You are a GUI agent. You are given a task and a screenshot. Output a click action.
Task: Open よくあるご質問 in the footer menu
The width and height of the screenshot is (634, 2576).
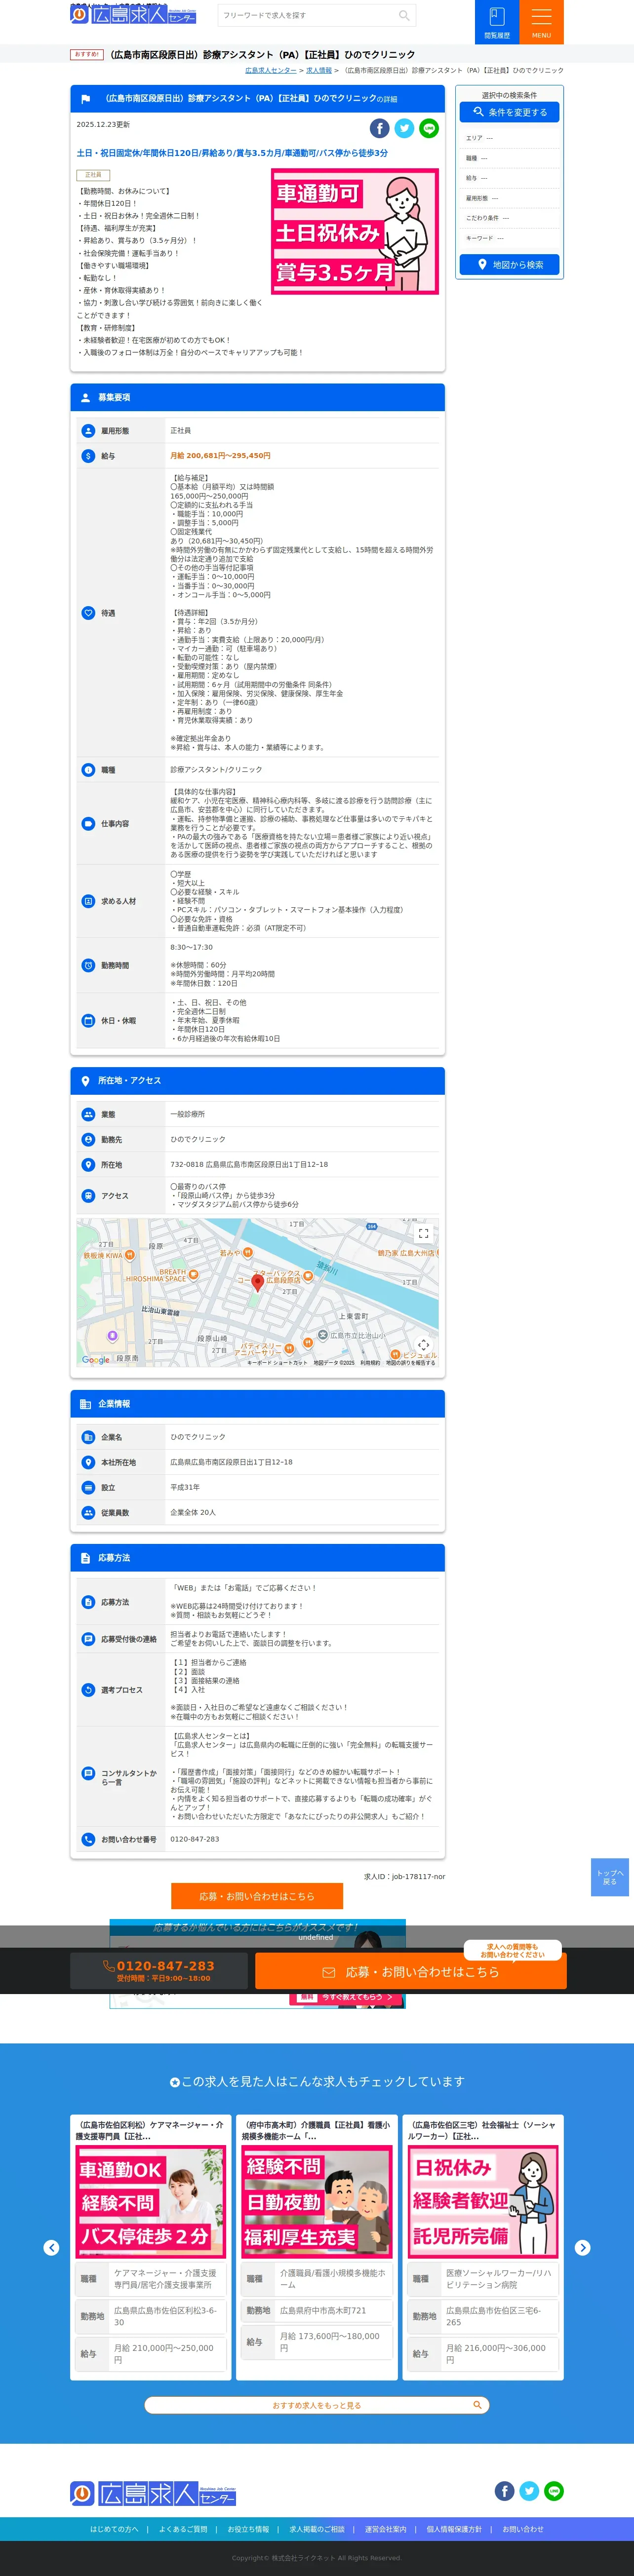[183, 2529]
